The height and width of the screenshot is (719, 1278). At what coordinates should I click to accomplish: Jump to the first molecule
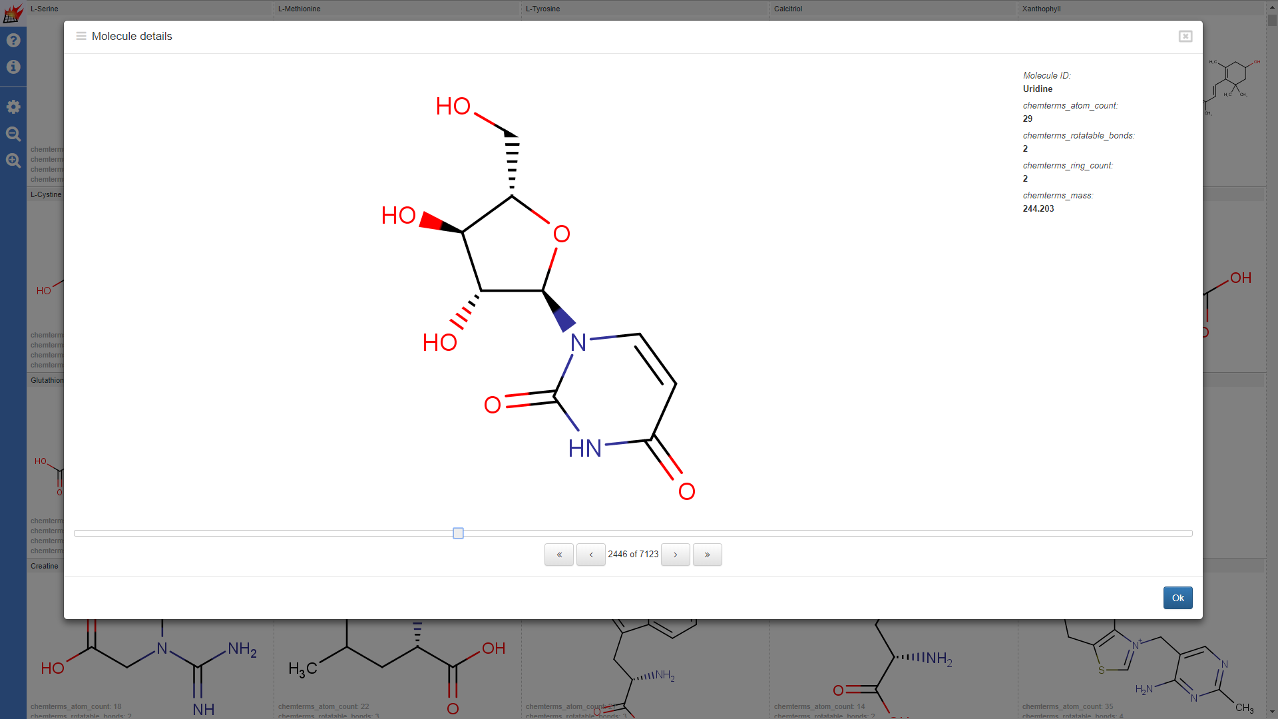(x=558, y=555)
